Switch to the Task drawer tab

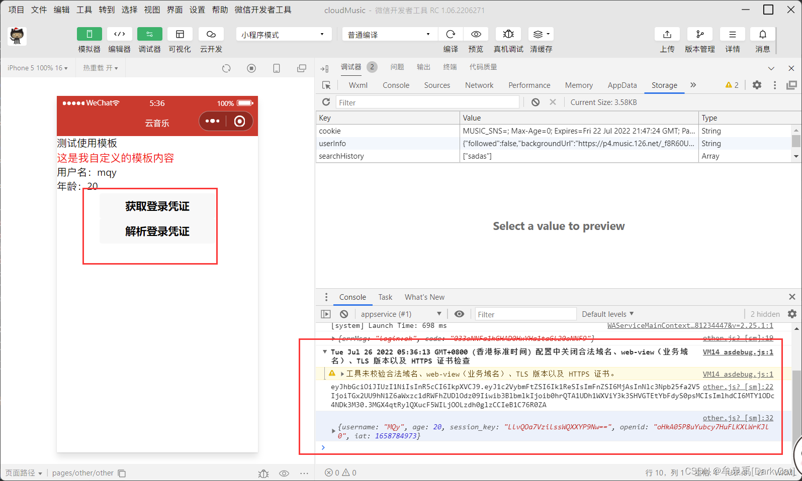(385, 297)
